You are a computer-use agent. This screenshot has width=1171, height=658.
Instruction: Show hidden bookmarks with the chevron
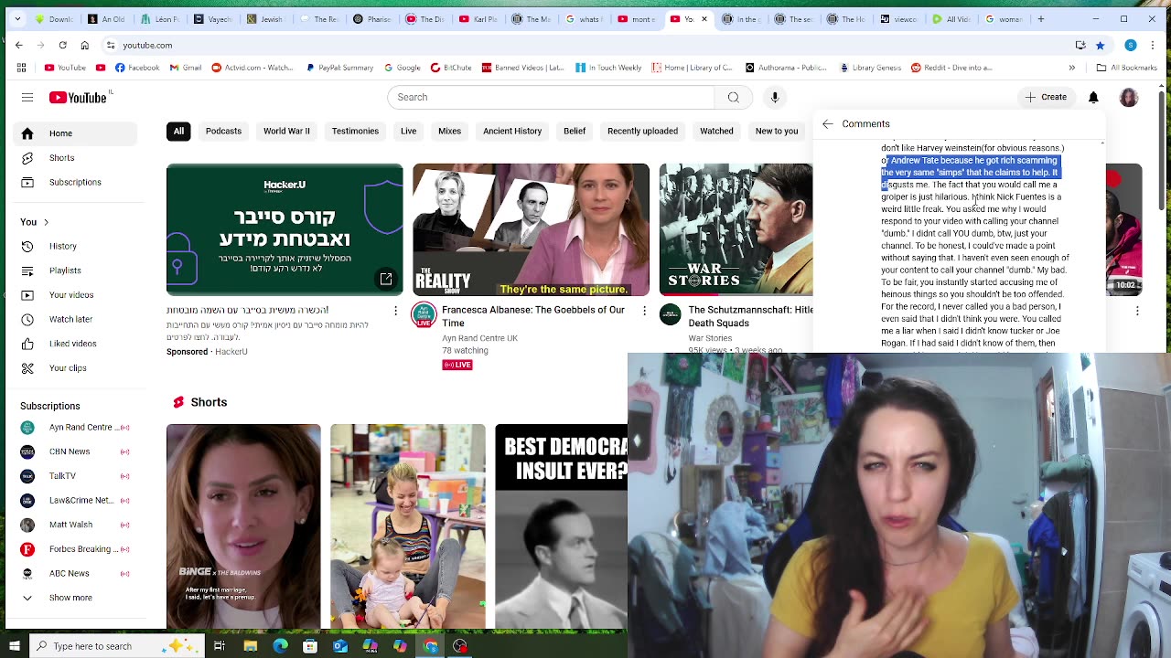point(1071,68)
